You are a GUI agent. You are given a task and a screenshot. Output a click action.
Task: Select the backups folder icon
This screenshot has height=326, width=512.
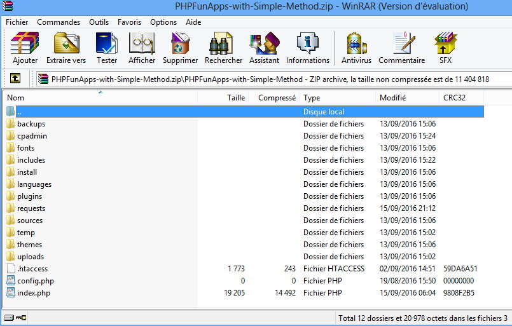pos(11,124)
